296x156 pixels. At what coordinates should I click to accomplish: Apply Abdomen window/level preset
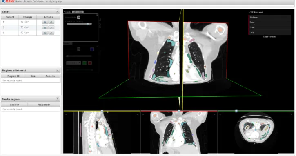coord(270,17)
